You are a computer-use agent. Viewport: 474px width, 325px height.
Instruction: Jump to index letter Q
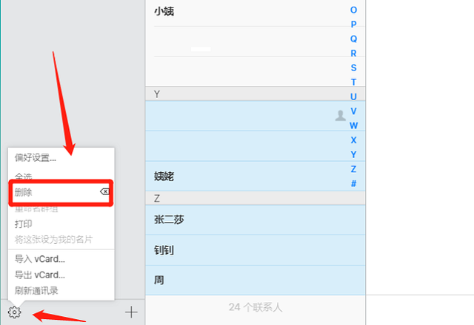[x=353, y=39]
